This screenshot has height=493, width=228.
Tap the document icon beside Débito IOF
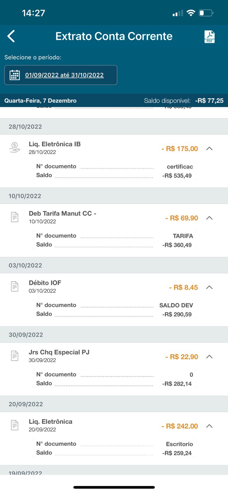pos(14,286)
